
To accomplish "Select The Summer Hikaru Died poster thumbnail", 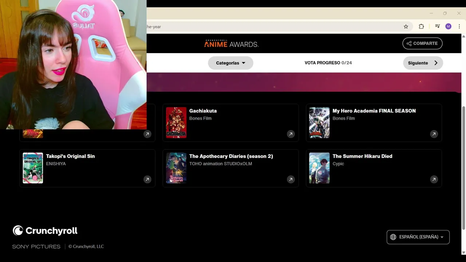I will coord(319,168).
